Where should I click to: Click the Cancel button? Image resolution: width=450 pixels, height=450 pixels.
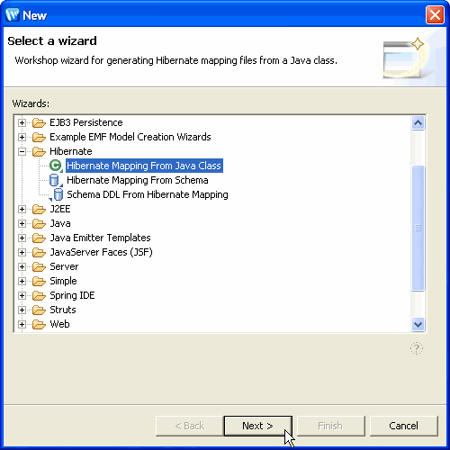click(404, 426)
